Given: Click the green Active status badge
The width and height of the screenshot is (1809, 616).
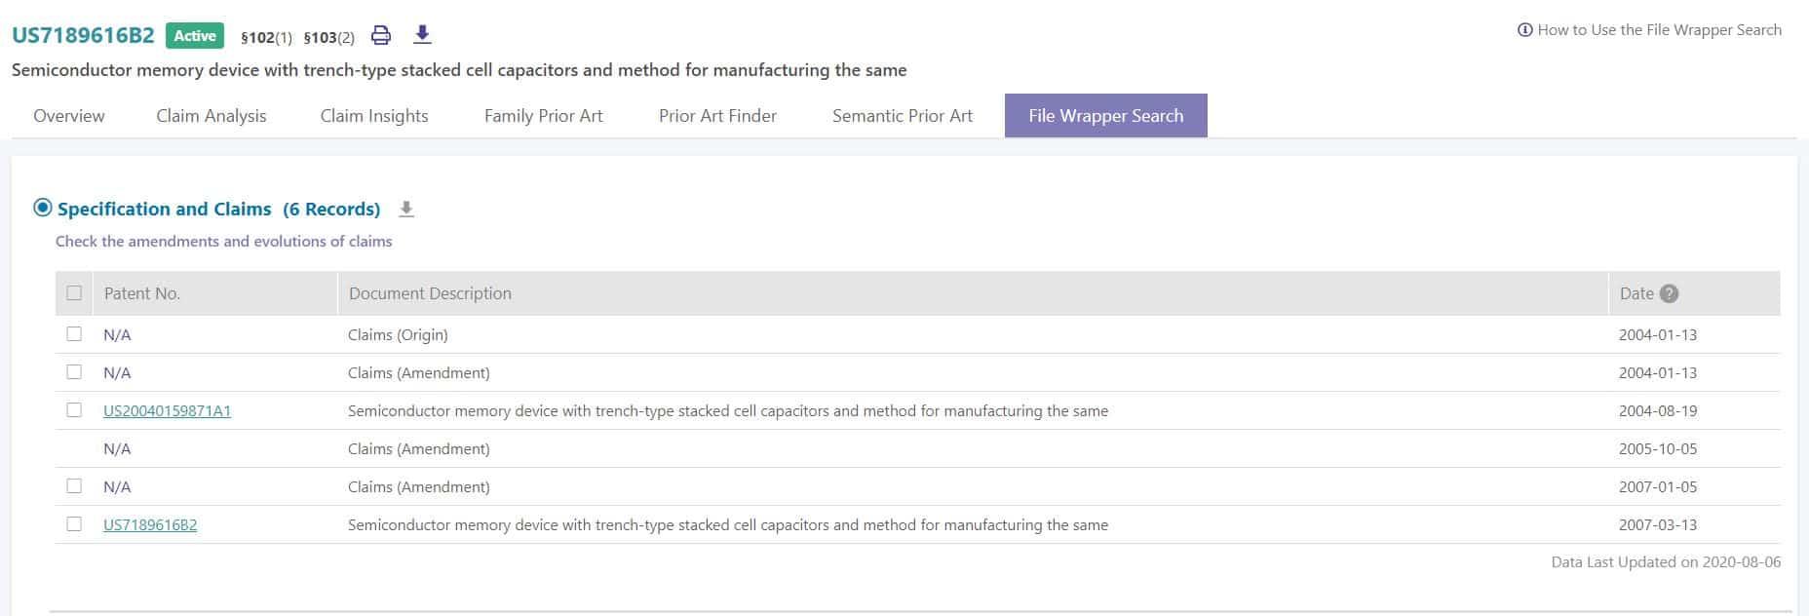Looking at the screenshot, I should [195, 36].
